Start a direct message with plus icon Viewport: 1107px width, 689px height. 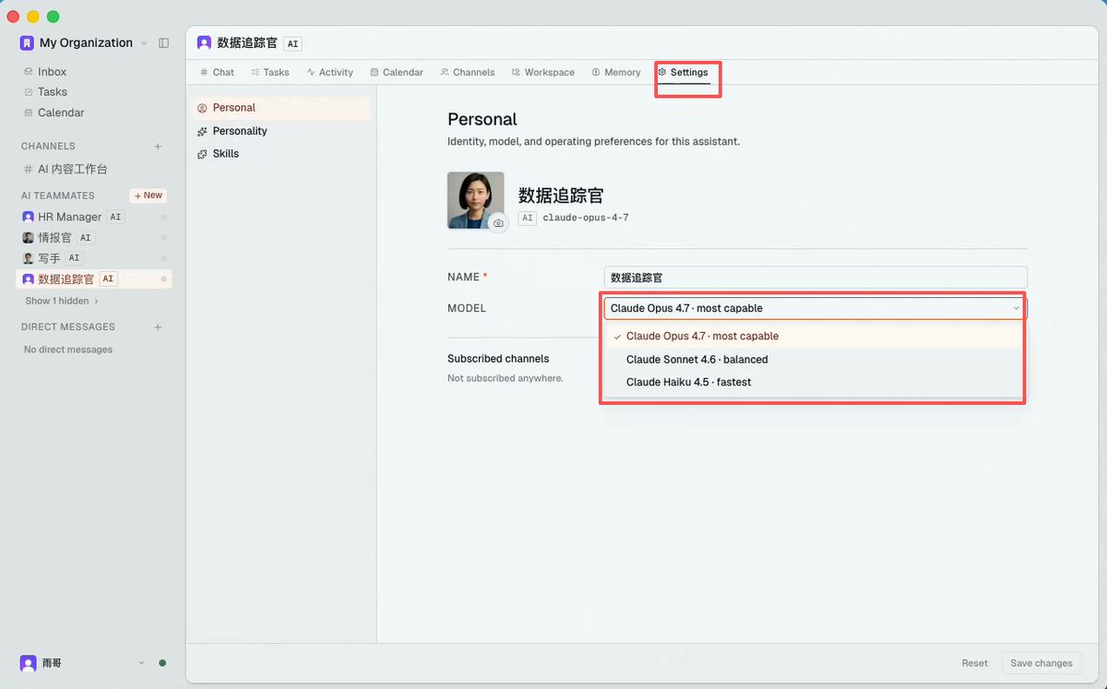pyautogui.click(x=158, y=327)
